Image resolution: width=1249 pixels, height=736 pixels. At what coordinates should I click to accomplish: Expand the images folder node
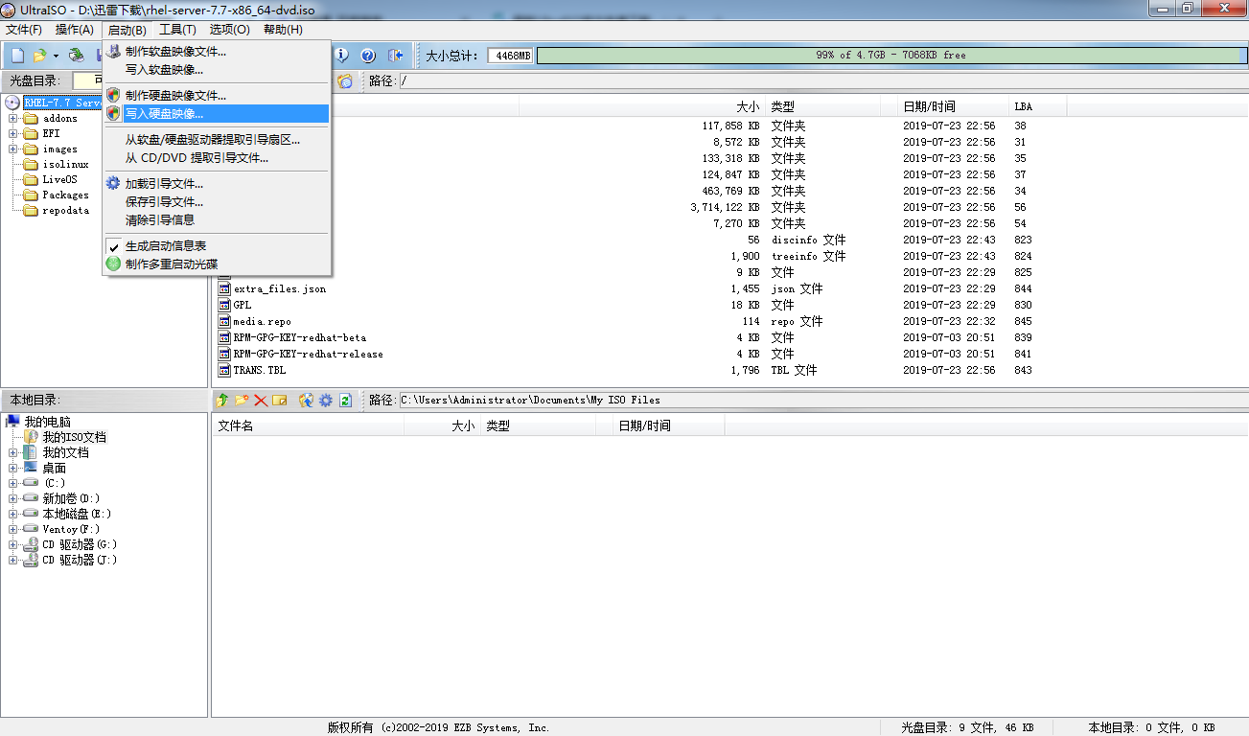coord(13,149)
